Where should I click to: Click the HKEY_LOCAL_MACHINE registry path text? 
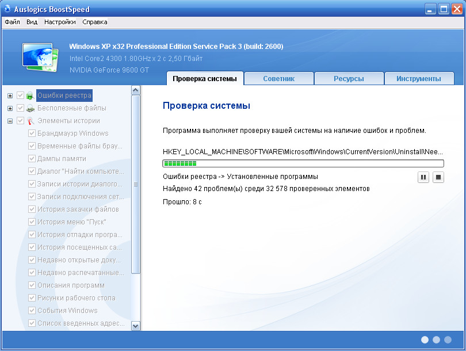pos(303,152)
